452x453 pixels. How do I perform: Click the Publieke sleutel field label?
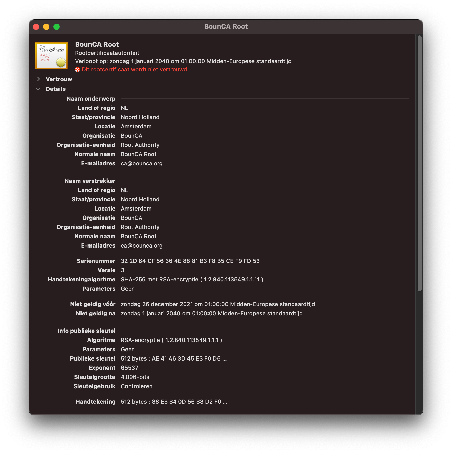pos(93,358)
